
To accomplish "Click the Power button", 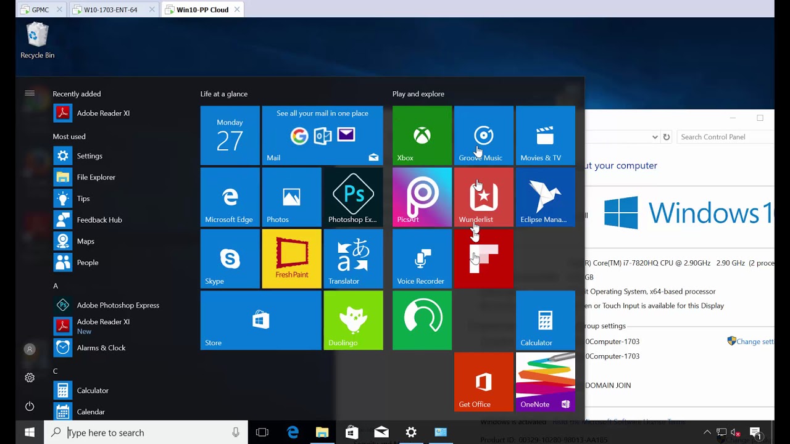I will [x=30, y=406].
